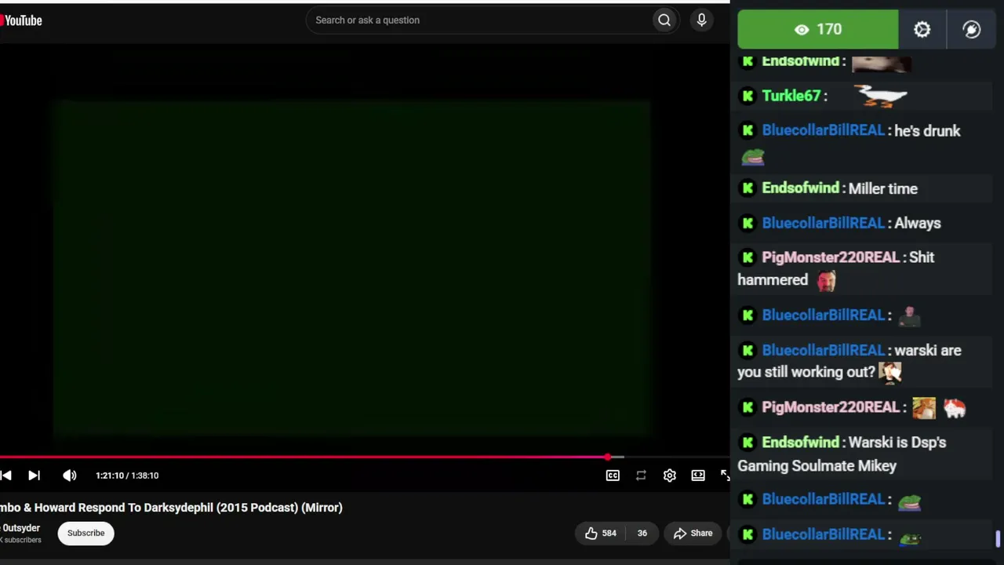Click the Turkle67 username in chat

791,96
